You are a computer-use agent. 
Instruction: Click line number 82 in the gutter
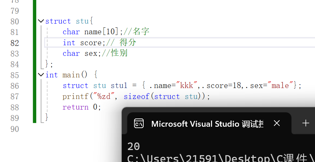[15, 43]
